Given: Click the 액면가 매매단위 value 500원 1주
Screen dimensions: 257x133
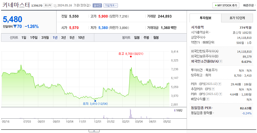Looking at the screenshot, I should click(x=244, y=43).
